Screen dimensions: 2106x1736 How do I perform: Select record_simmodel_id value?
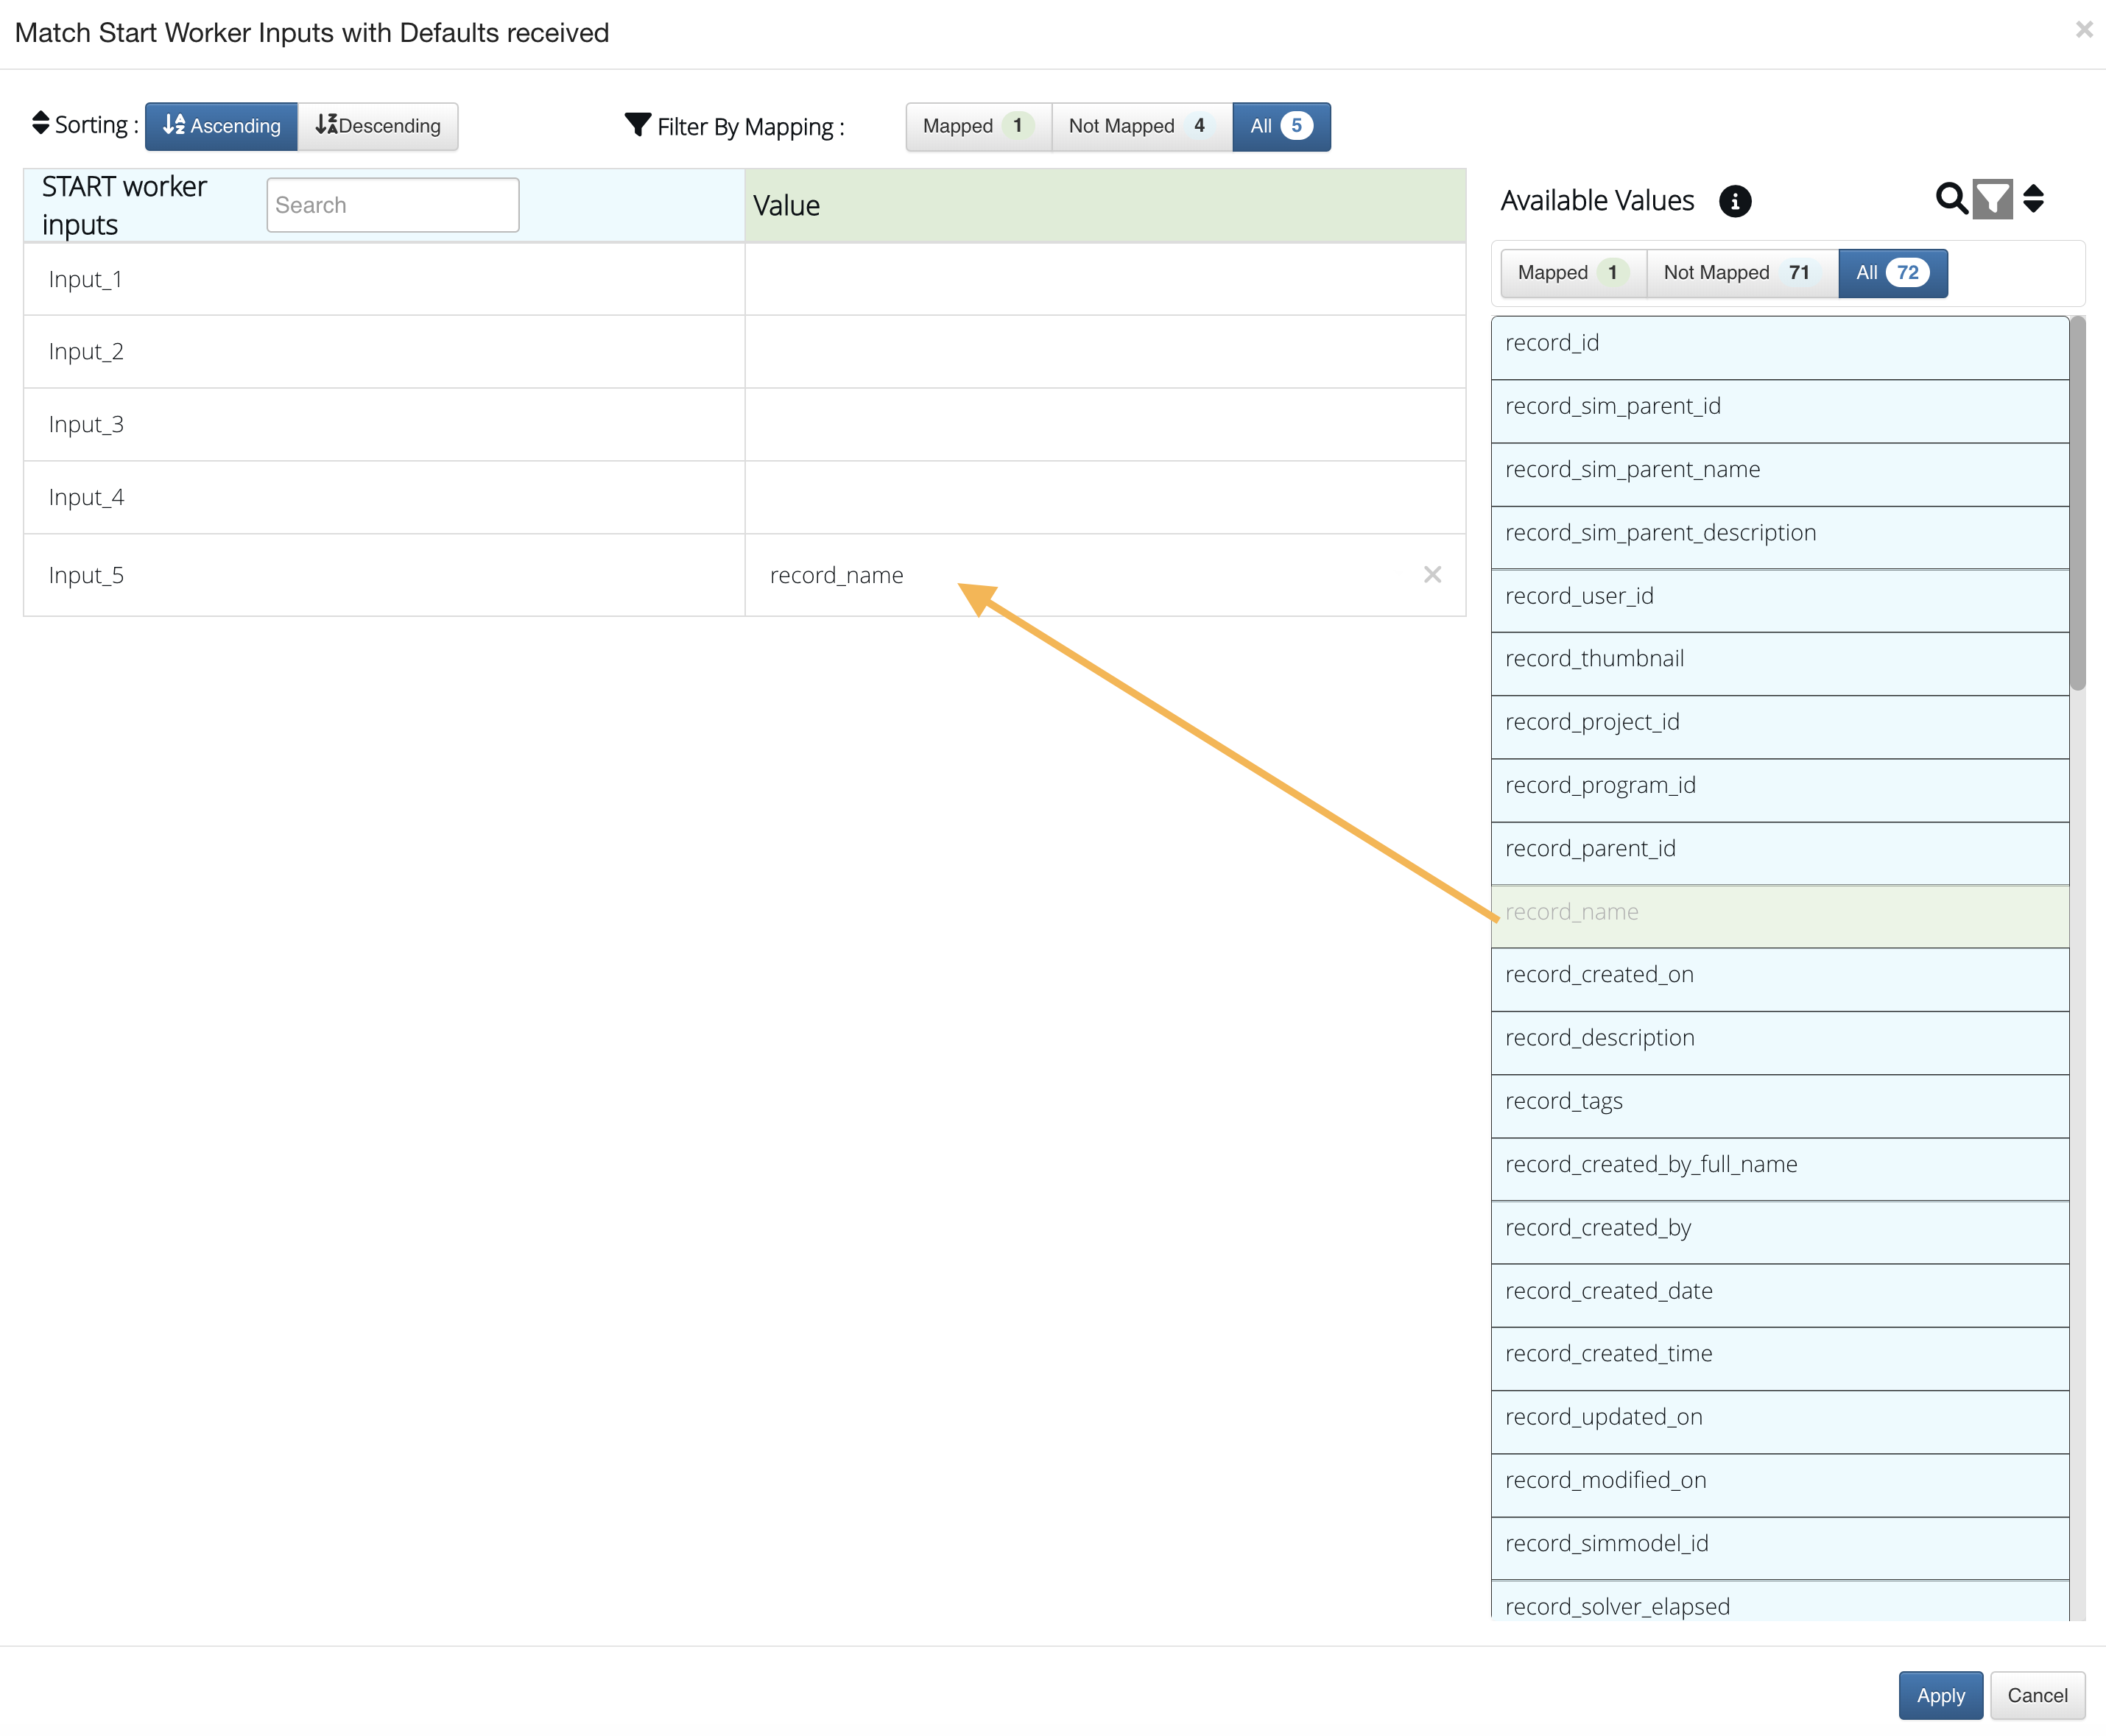[1780, 1548]
